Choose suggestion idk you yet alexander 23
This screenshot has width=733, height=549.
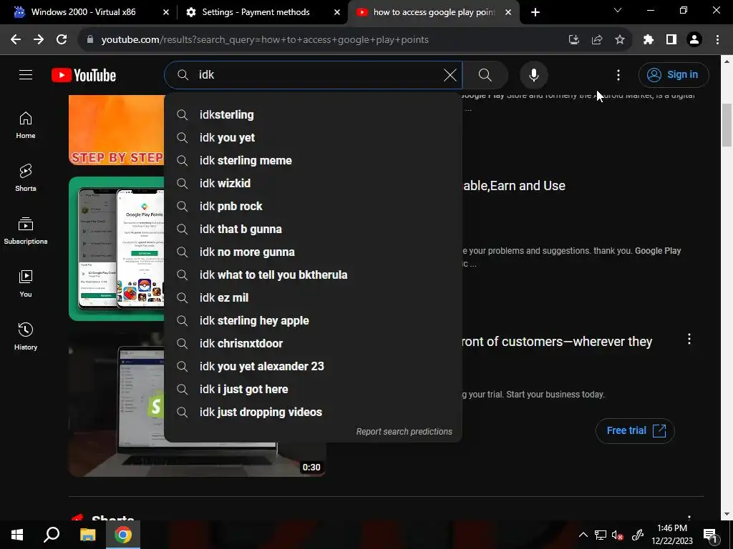point(314,367)
